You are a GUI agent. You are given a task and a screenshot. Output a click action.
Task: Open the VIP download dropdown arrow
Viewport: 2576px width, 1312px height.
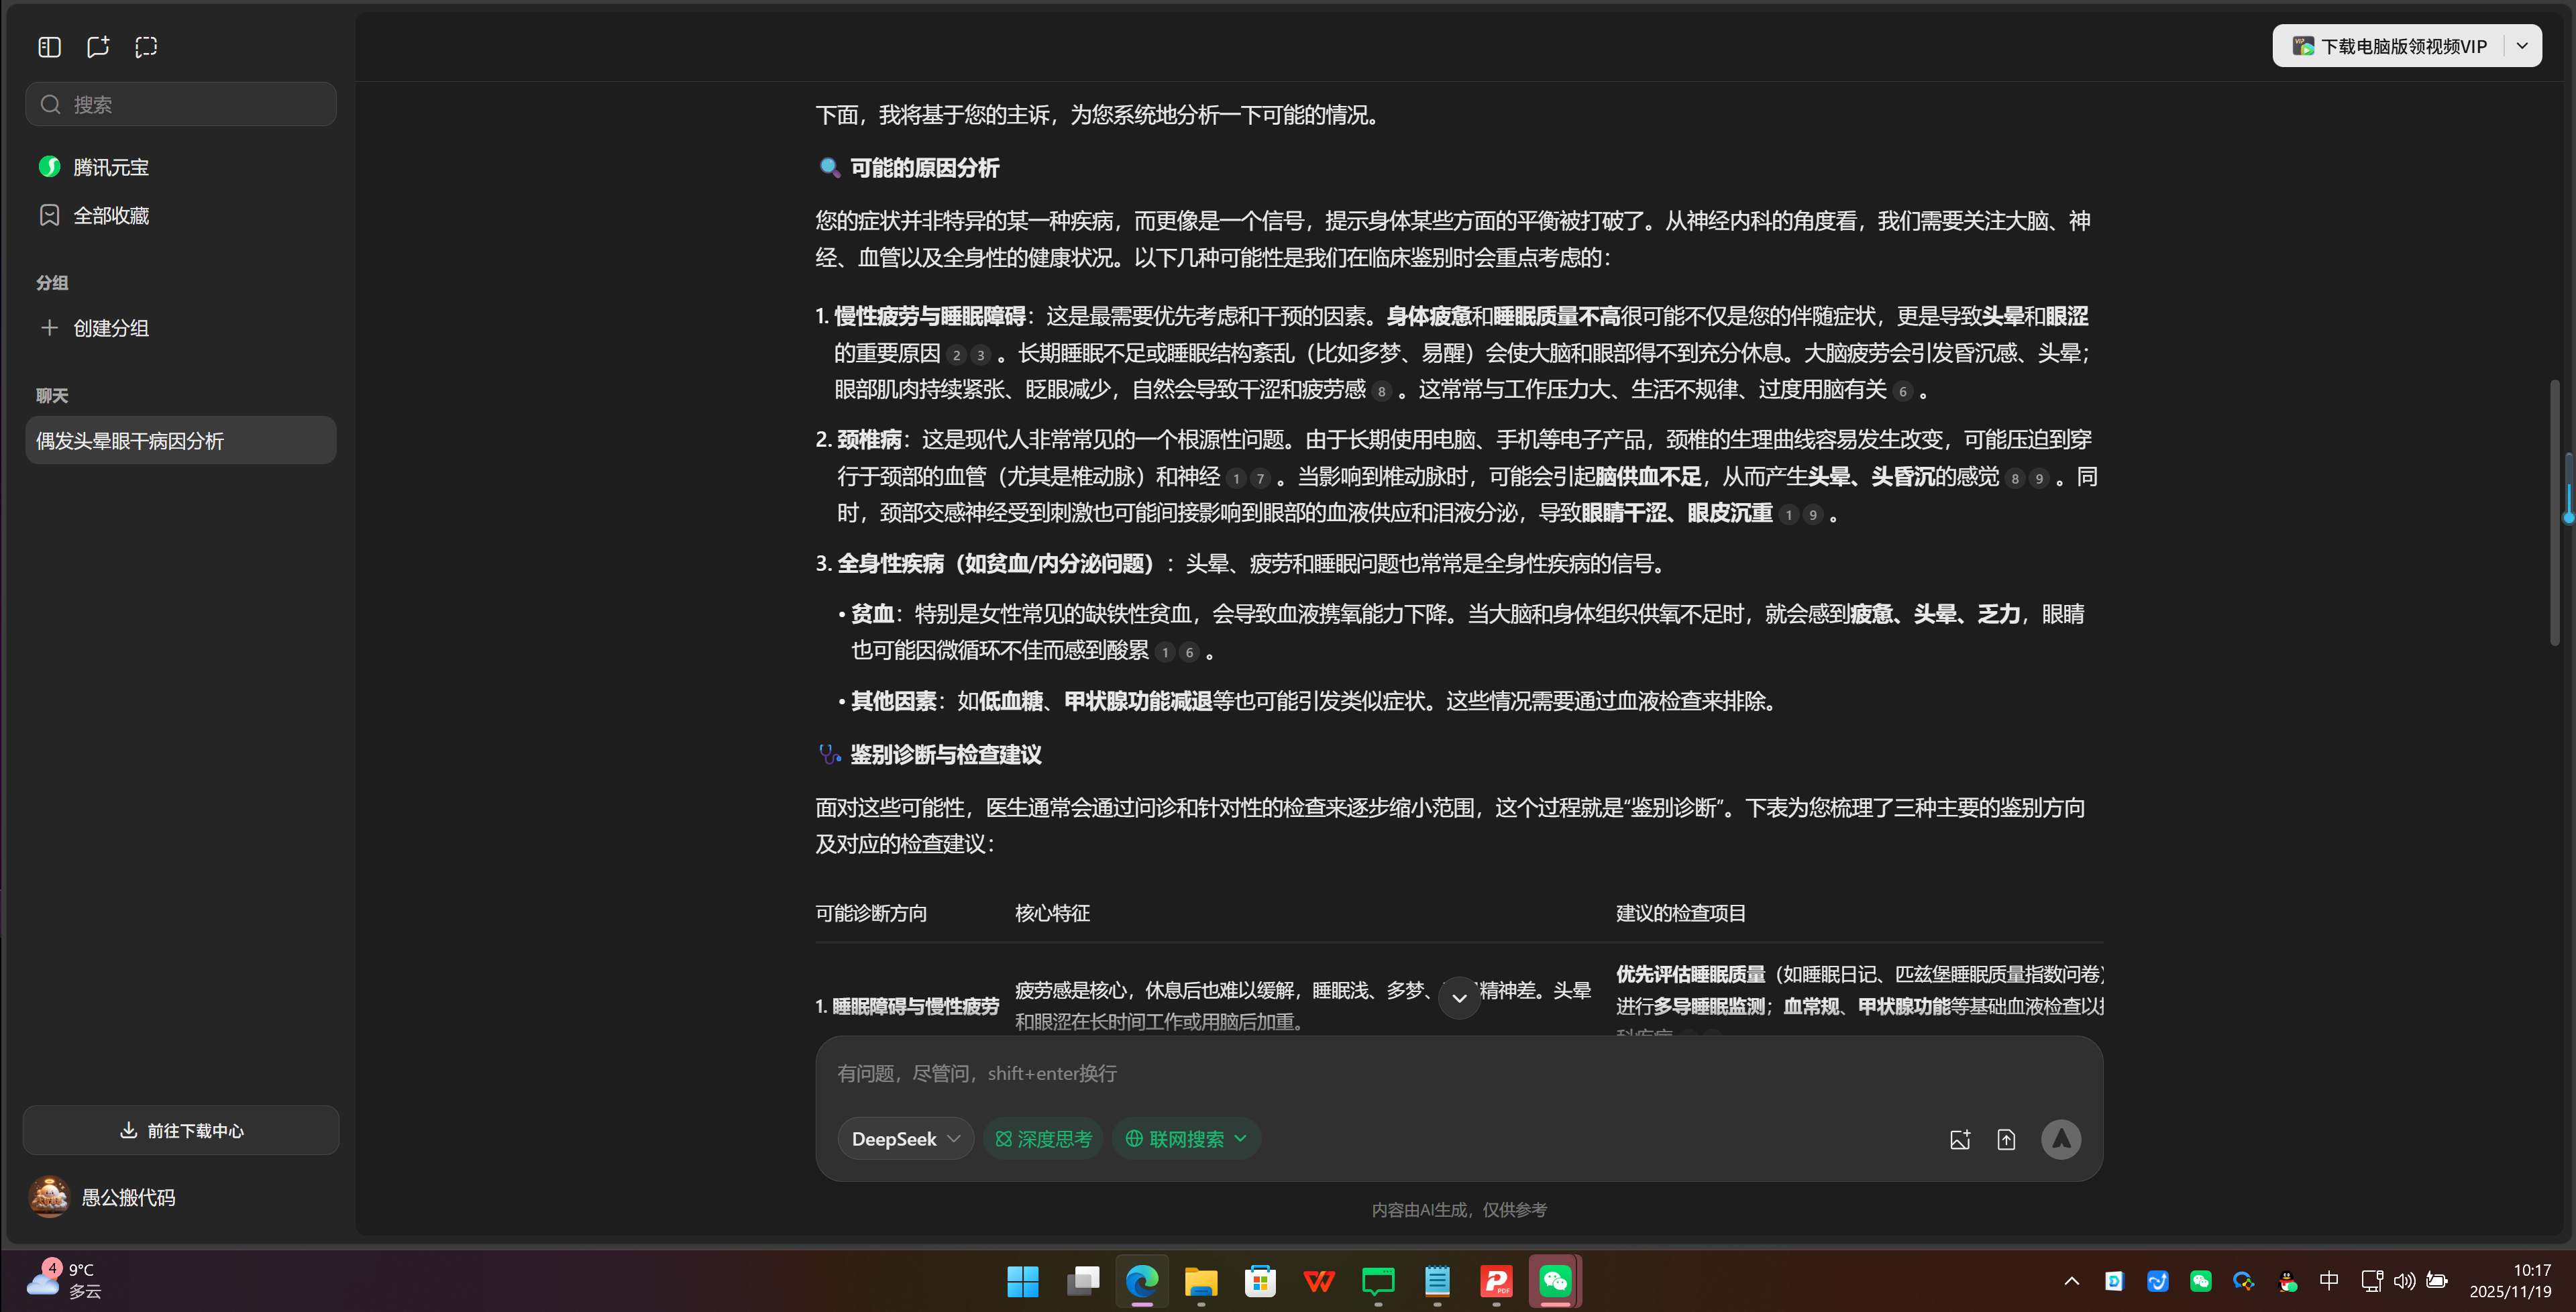pyautogui.click(x=2522, y=45)
